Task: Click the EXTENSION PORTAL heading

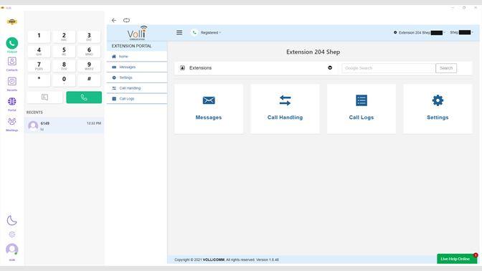Action: pyautogui.click(x=131, y=46)
